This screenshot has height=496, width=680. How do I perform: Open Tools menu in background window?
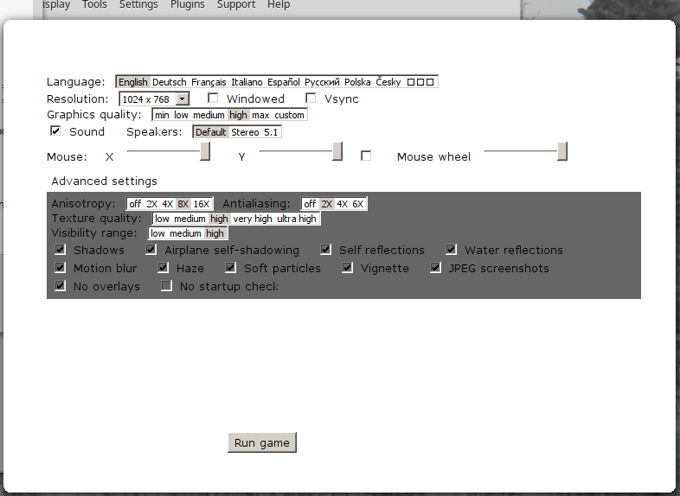click(94, 5)
